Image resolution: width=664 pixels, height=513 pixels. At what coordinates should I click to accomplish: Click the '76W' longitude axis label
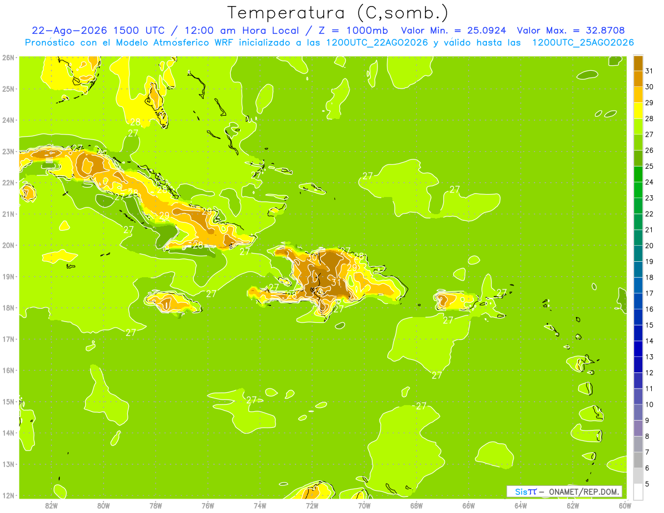tap(207, 505)
